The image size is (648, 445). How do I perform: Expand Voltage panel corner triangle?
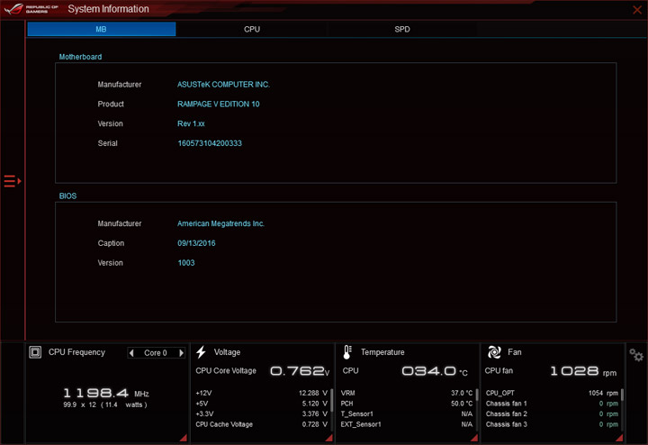(x=329, y=438)
